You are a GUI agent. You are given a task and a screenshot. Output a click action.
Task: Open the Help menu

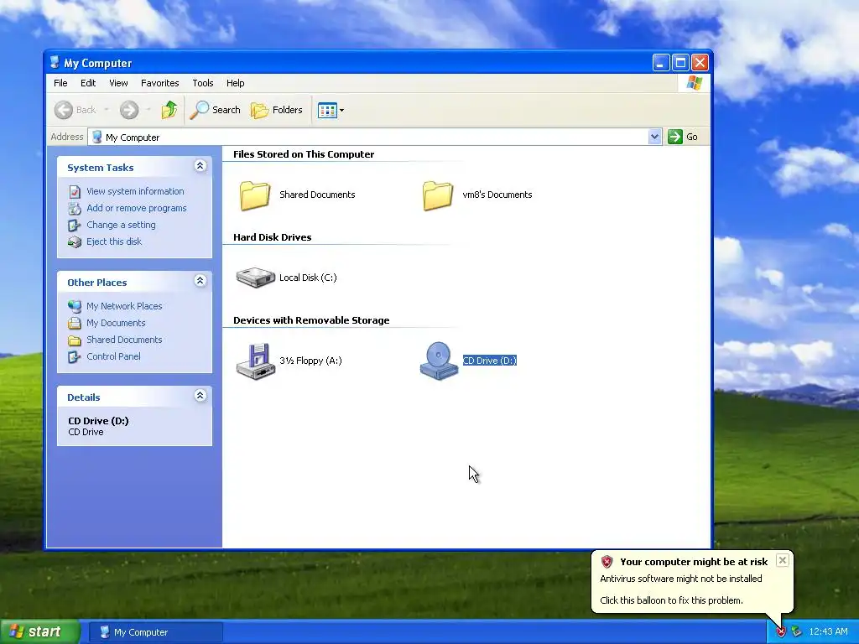point(236,83)
